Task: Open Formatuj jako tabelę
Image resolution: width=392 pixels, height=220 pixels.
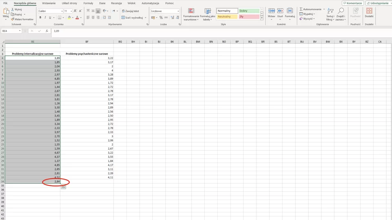Action: tap(207, 15)
